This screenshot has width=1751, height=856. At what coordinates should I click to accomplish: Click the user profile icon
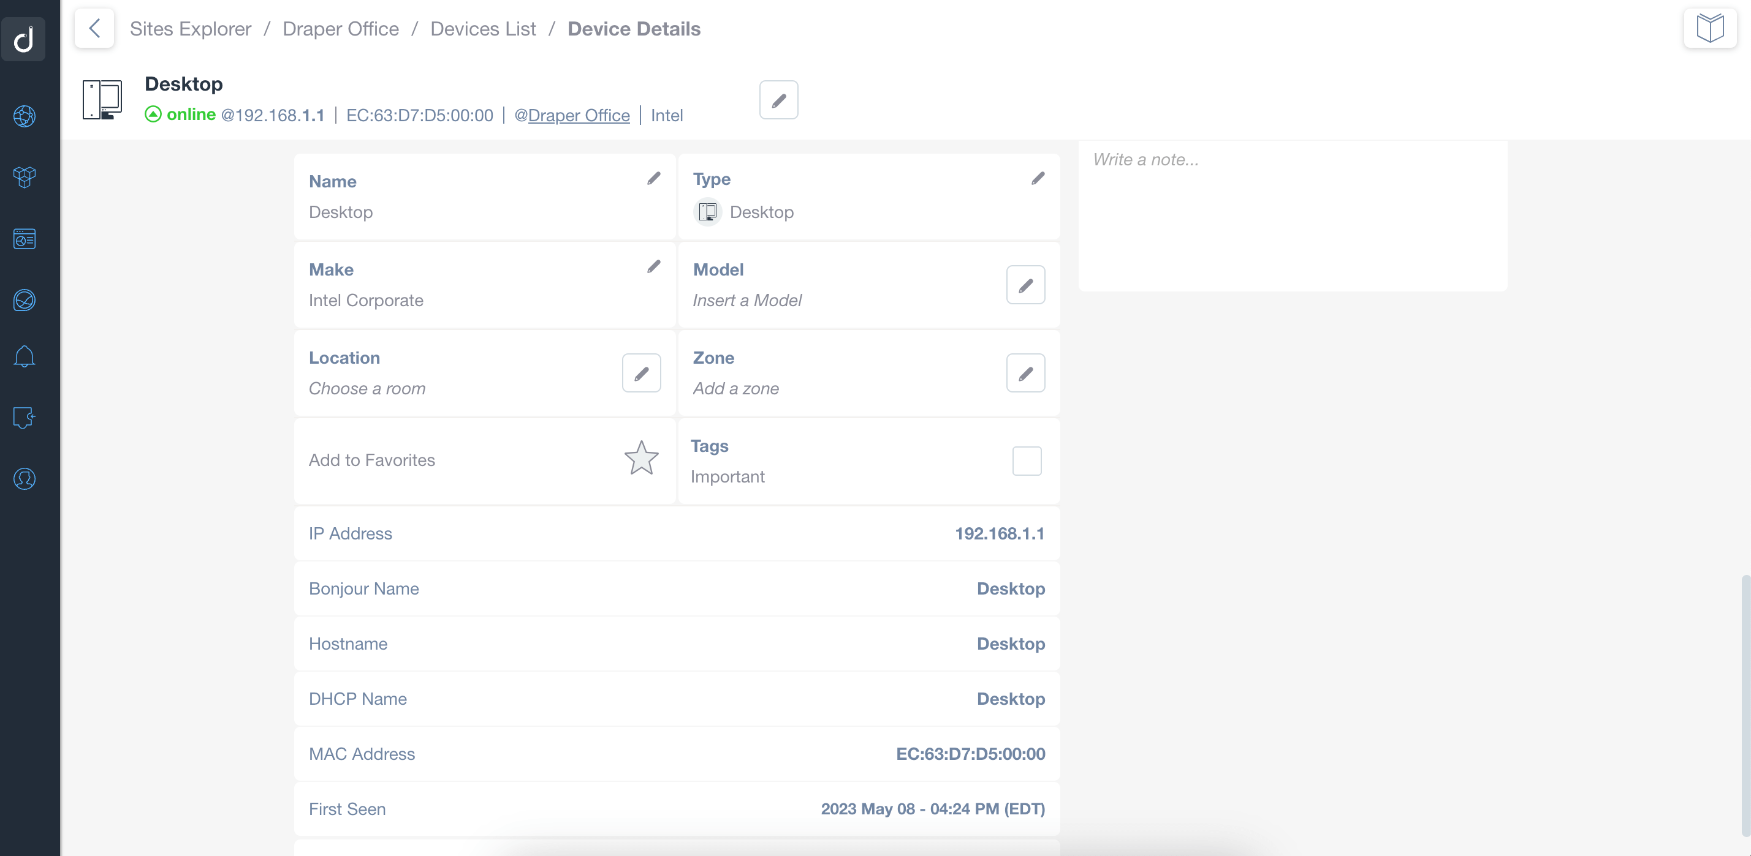25,479
